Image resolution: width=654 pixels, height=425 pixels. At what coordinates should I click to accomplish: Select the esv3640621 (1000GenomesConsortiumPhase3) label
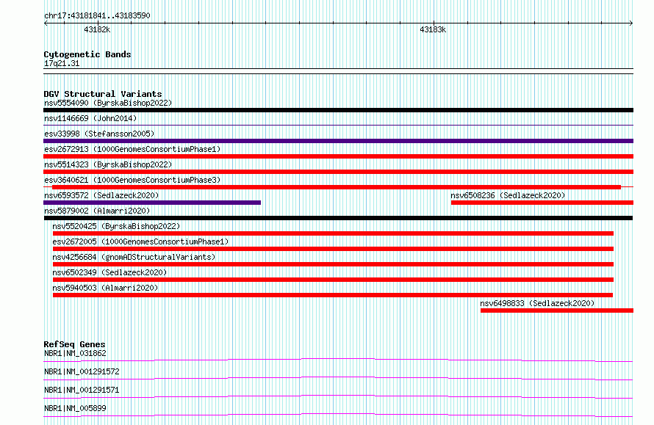132,180
